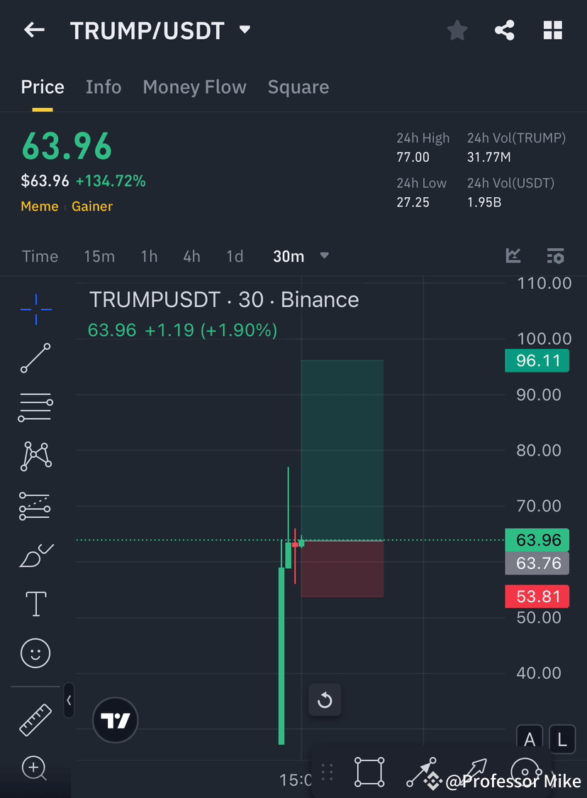Switch to the Money Flow tab
587x798 pixels.
[194, 87]
